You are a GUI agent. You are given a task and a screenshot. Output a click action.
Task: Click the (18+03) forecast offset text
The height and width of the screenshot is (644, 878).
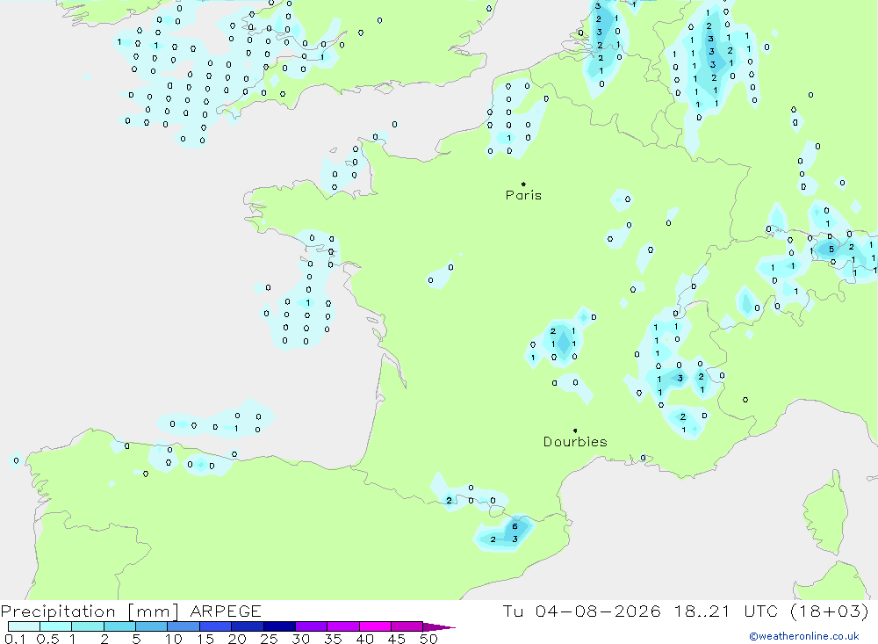tap(830, 611)
